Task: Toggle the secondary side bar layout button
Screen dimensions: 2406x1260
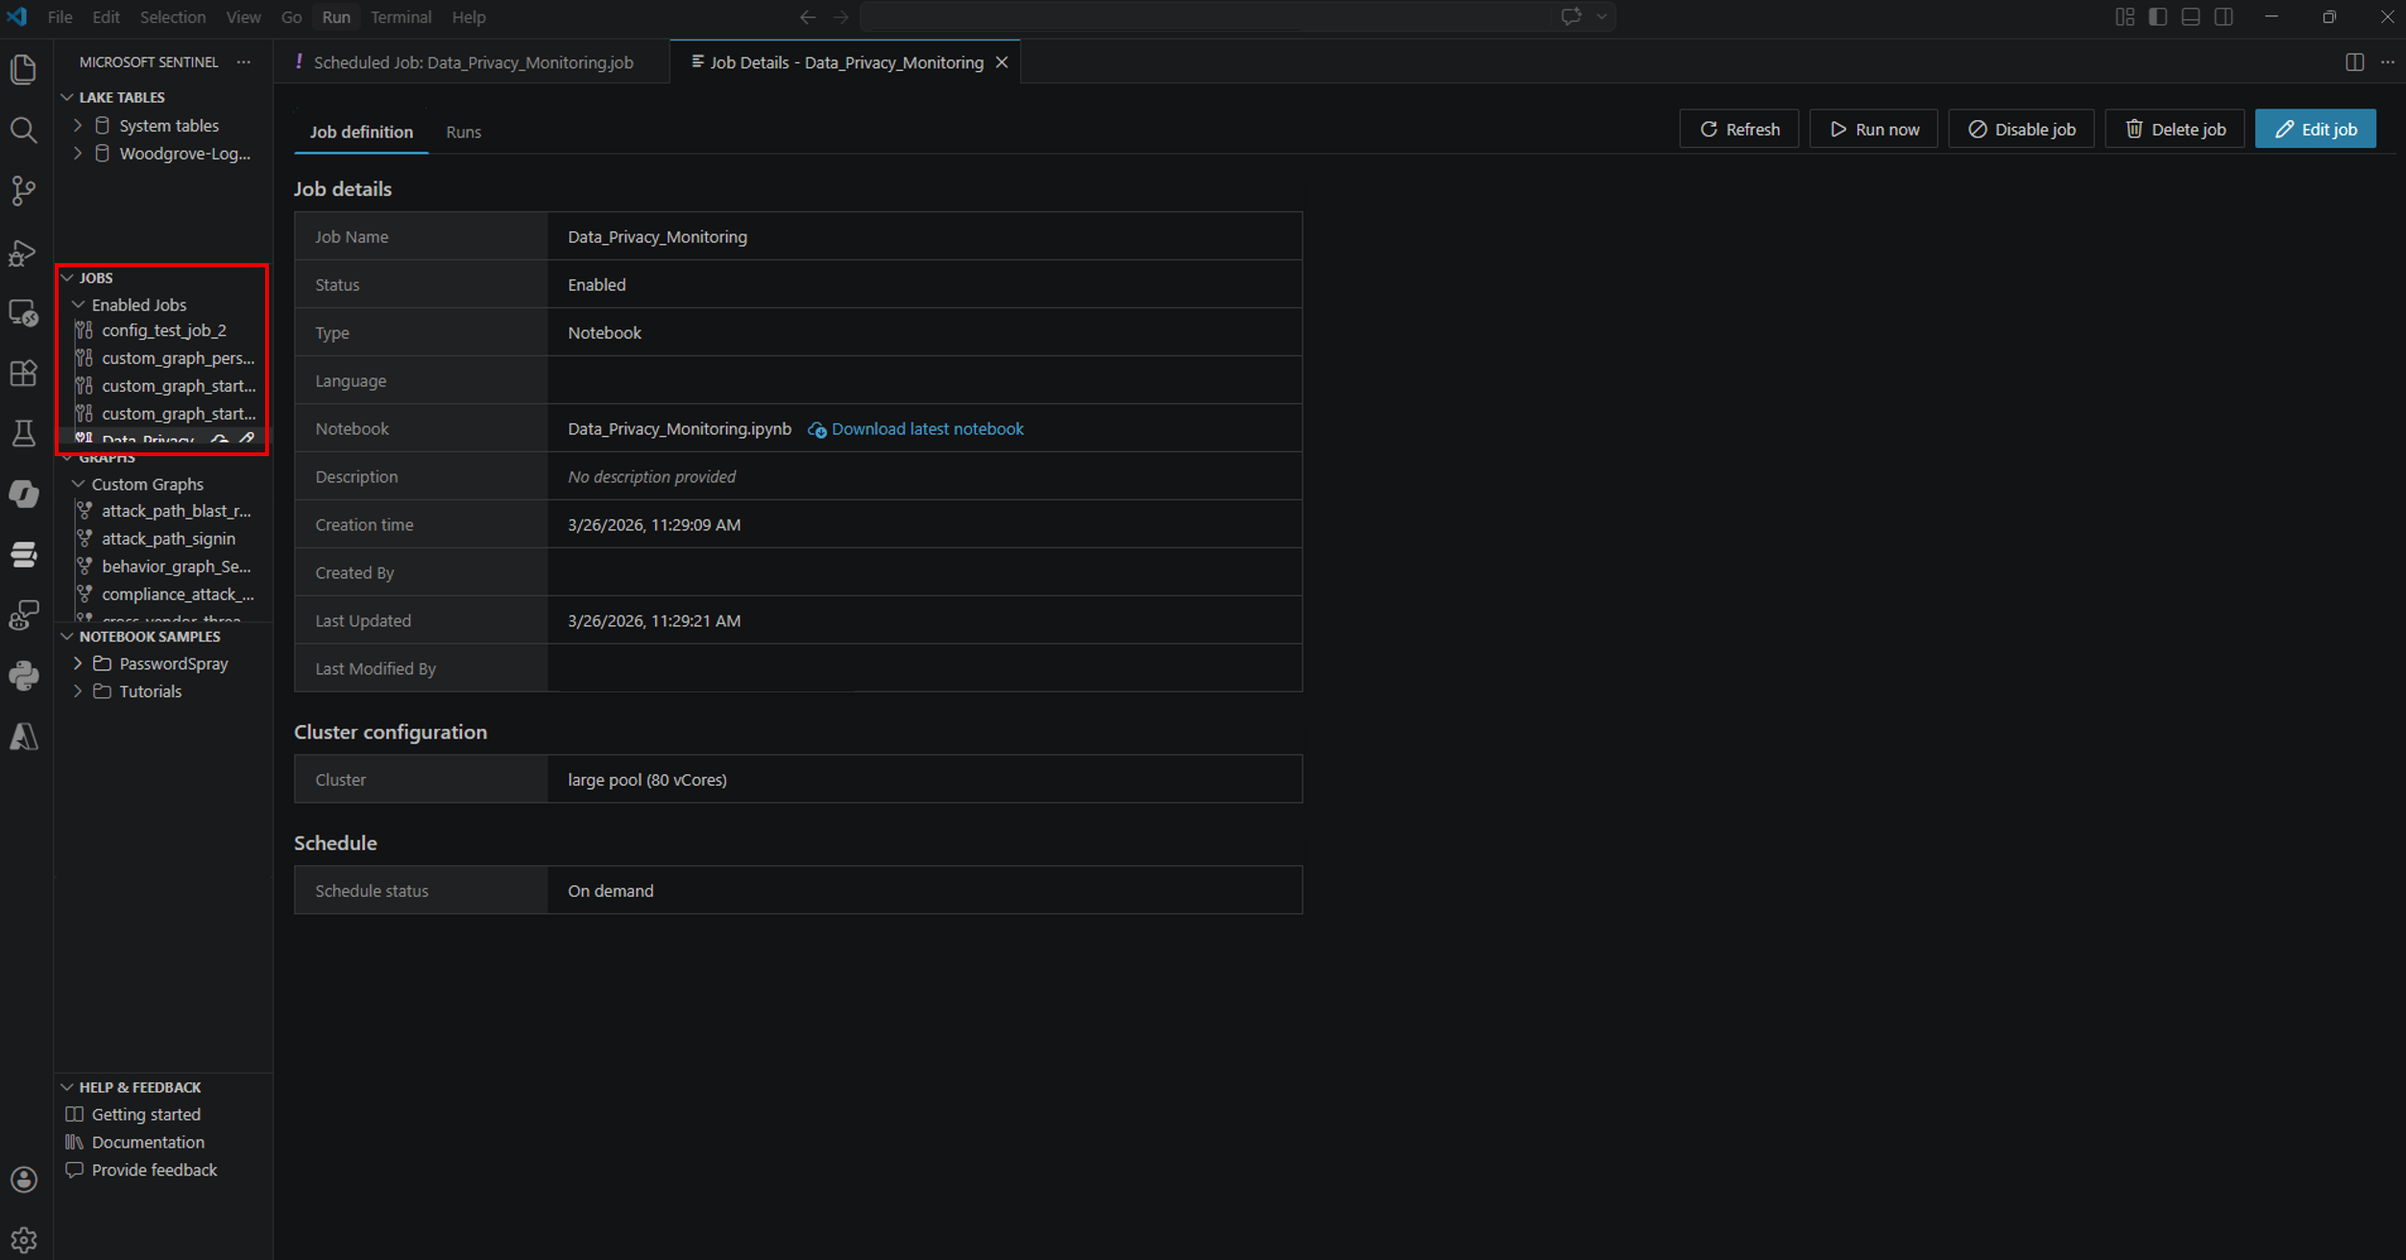Action: point(2224,17)
